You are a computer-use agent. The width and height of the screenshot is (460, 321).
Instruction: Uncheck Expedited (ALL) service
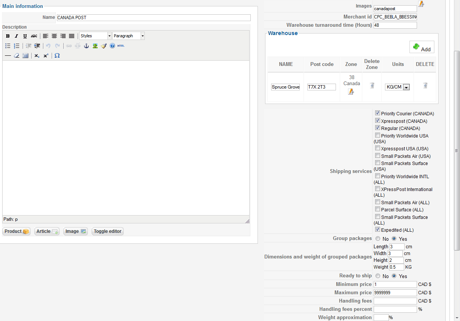point(377,229)
